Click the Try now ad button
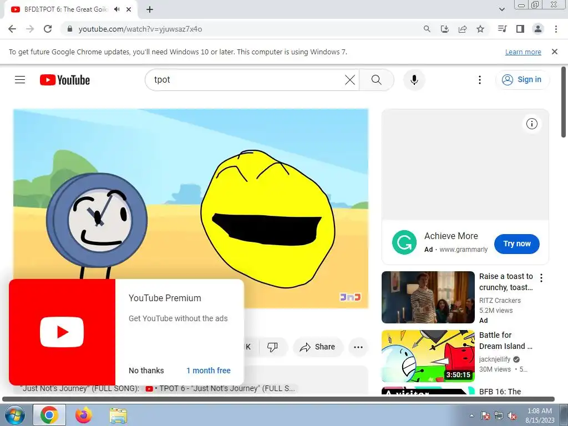 (x=516, y=244)
